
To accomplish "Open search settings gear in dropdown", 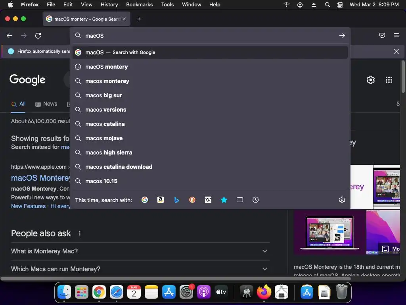I will click(x=342, y=200).
